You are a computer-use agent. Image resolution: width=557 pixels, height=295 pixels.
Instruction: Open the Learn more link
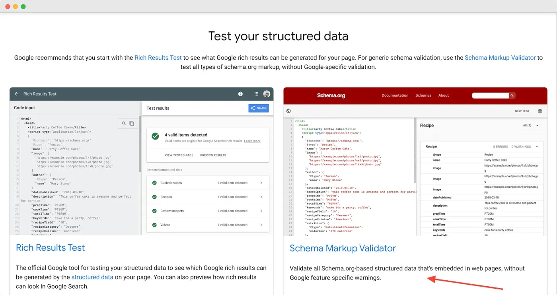pos(252,141)
